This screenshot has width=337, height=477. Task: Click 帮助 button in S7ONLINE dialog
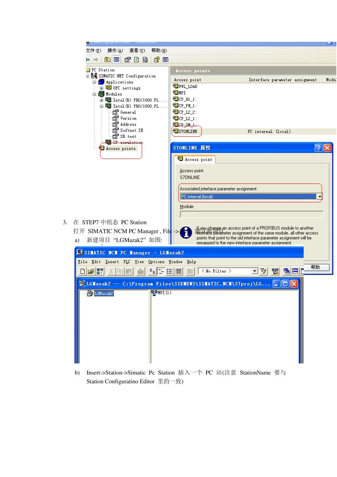click(x=315, y=267)
